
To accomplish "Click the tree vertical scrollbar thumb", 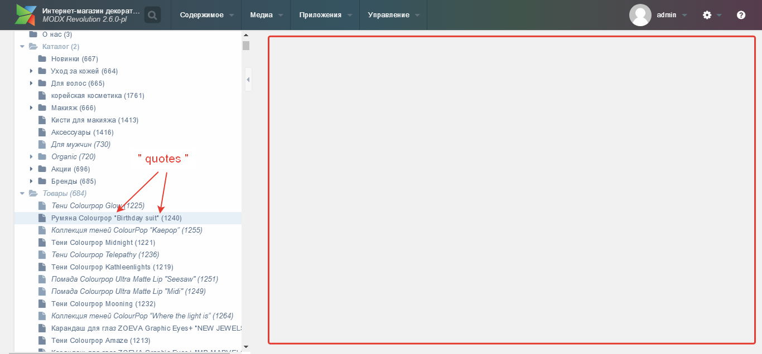I will 246,45.
